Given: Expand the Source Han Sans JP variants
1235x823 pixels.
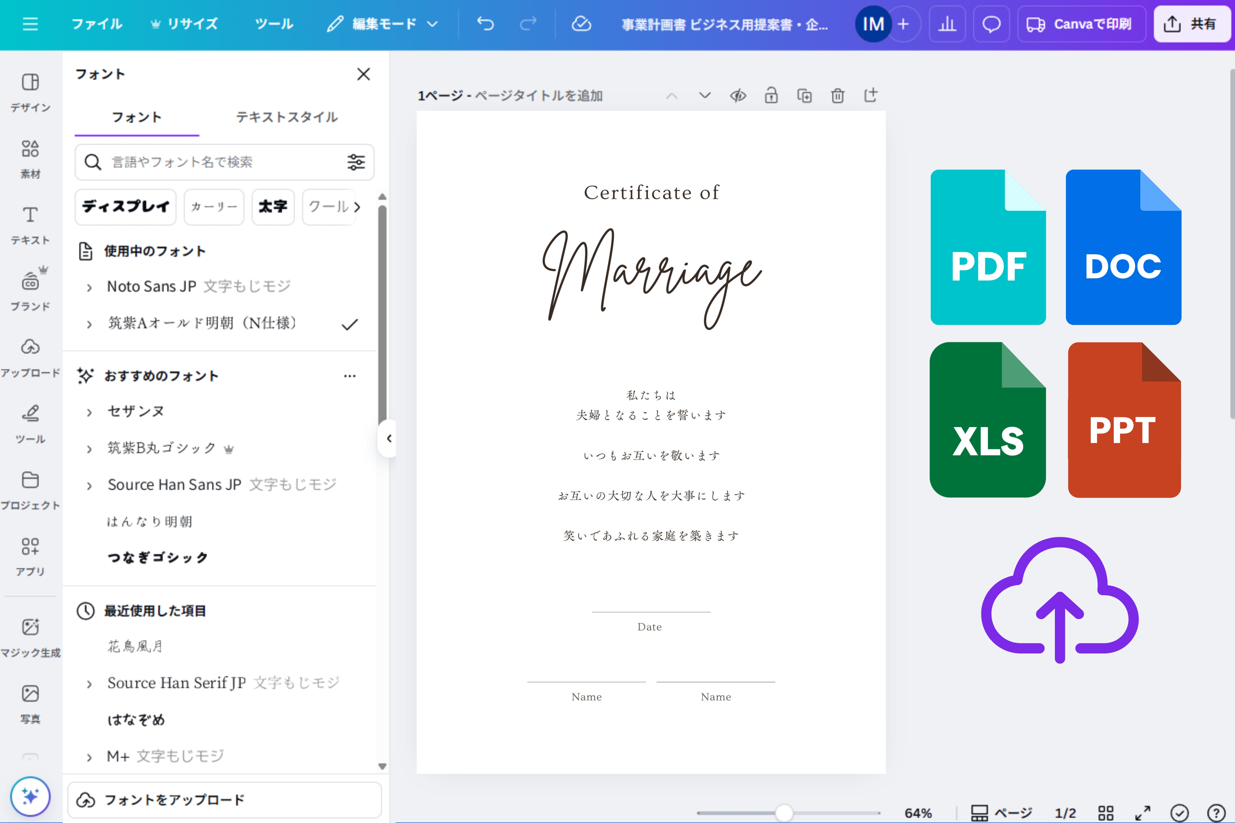Looking at the screenshot, I should pos(89,486).
